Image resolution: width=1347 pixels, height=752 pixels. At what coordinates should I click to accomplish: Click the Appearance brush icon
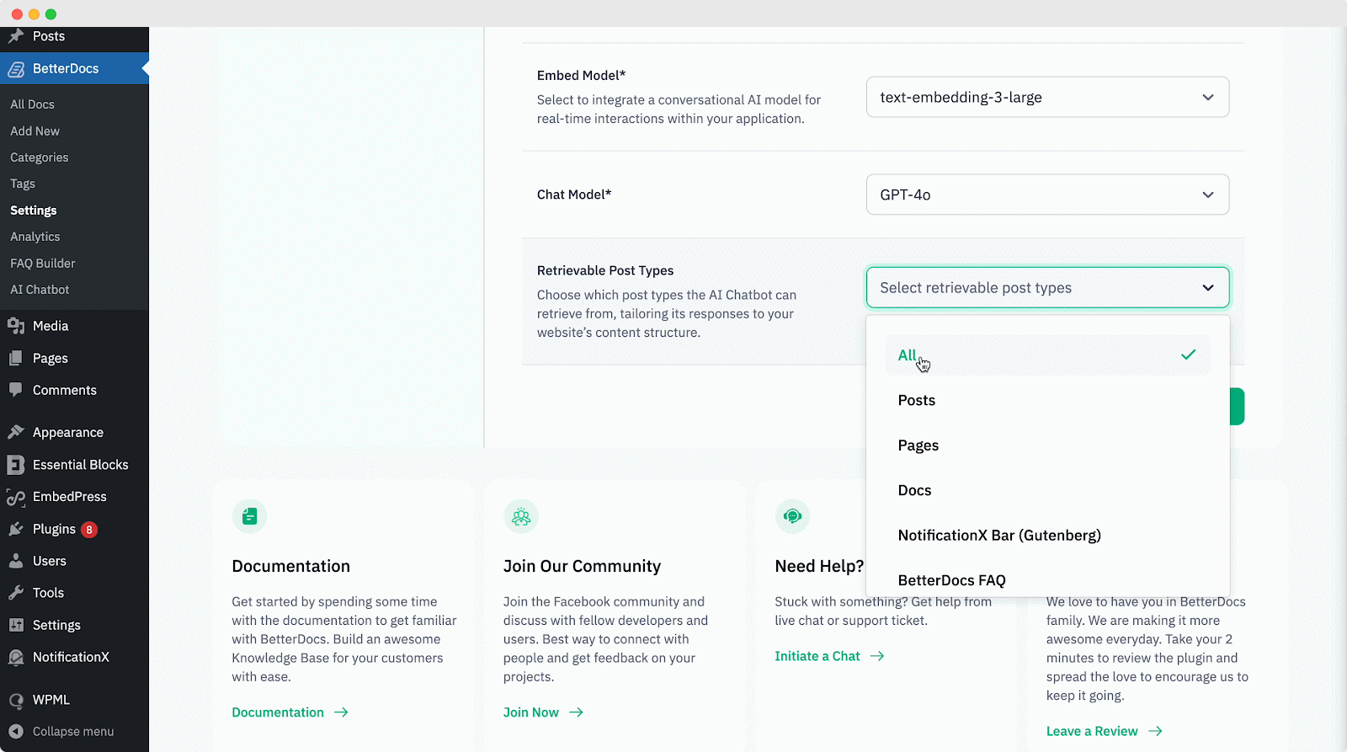pyautogui.click(x=16, y=432)
